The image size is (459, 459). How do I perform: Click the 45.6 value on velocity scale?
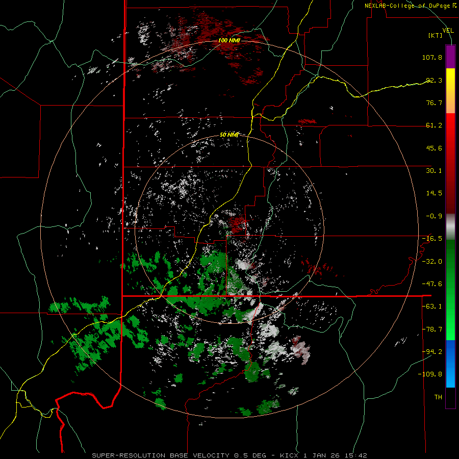434,148
